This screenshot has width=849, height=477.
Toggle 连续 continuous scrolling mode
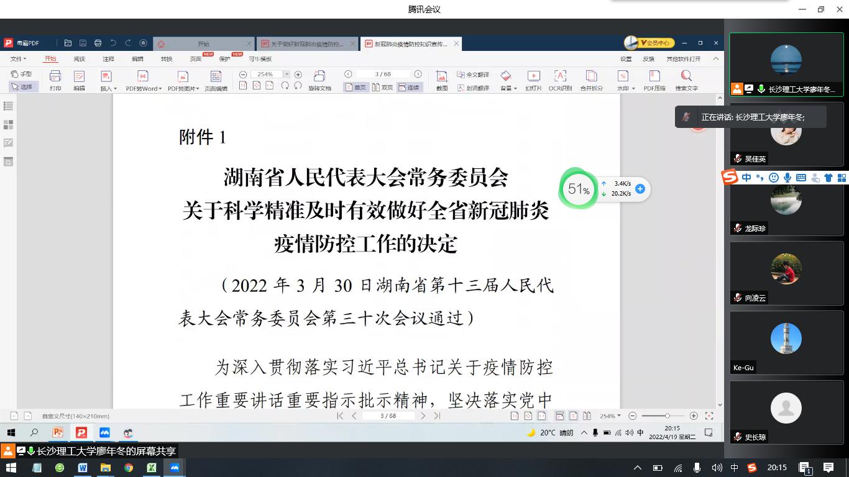point(409,88)
